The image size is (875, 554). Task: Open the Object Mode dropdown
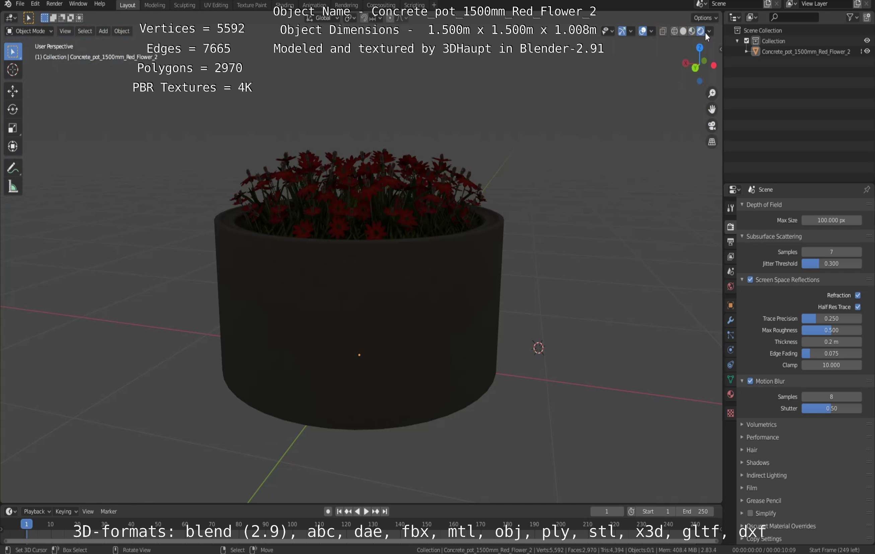29,31
